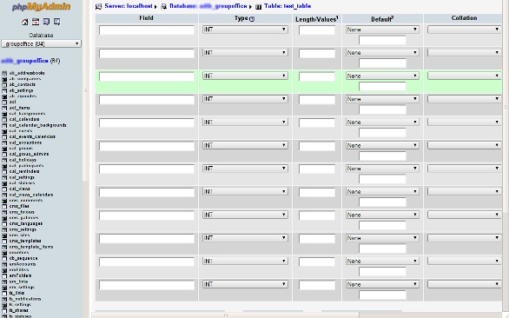Open the INT Type dropdown in last row
Screen dimensions: 509x318
click(x=245, y=284)
